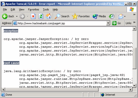This screenshot has width=138, height=98.
Task: Click the 'Internet' zone status text
Action: pyautogui.click(x=110, y=95)
